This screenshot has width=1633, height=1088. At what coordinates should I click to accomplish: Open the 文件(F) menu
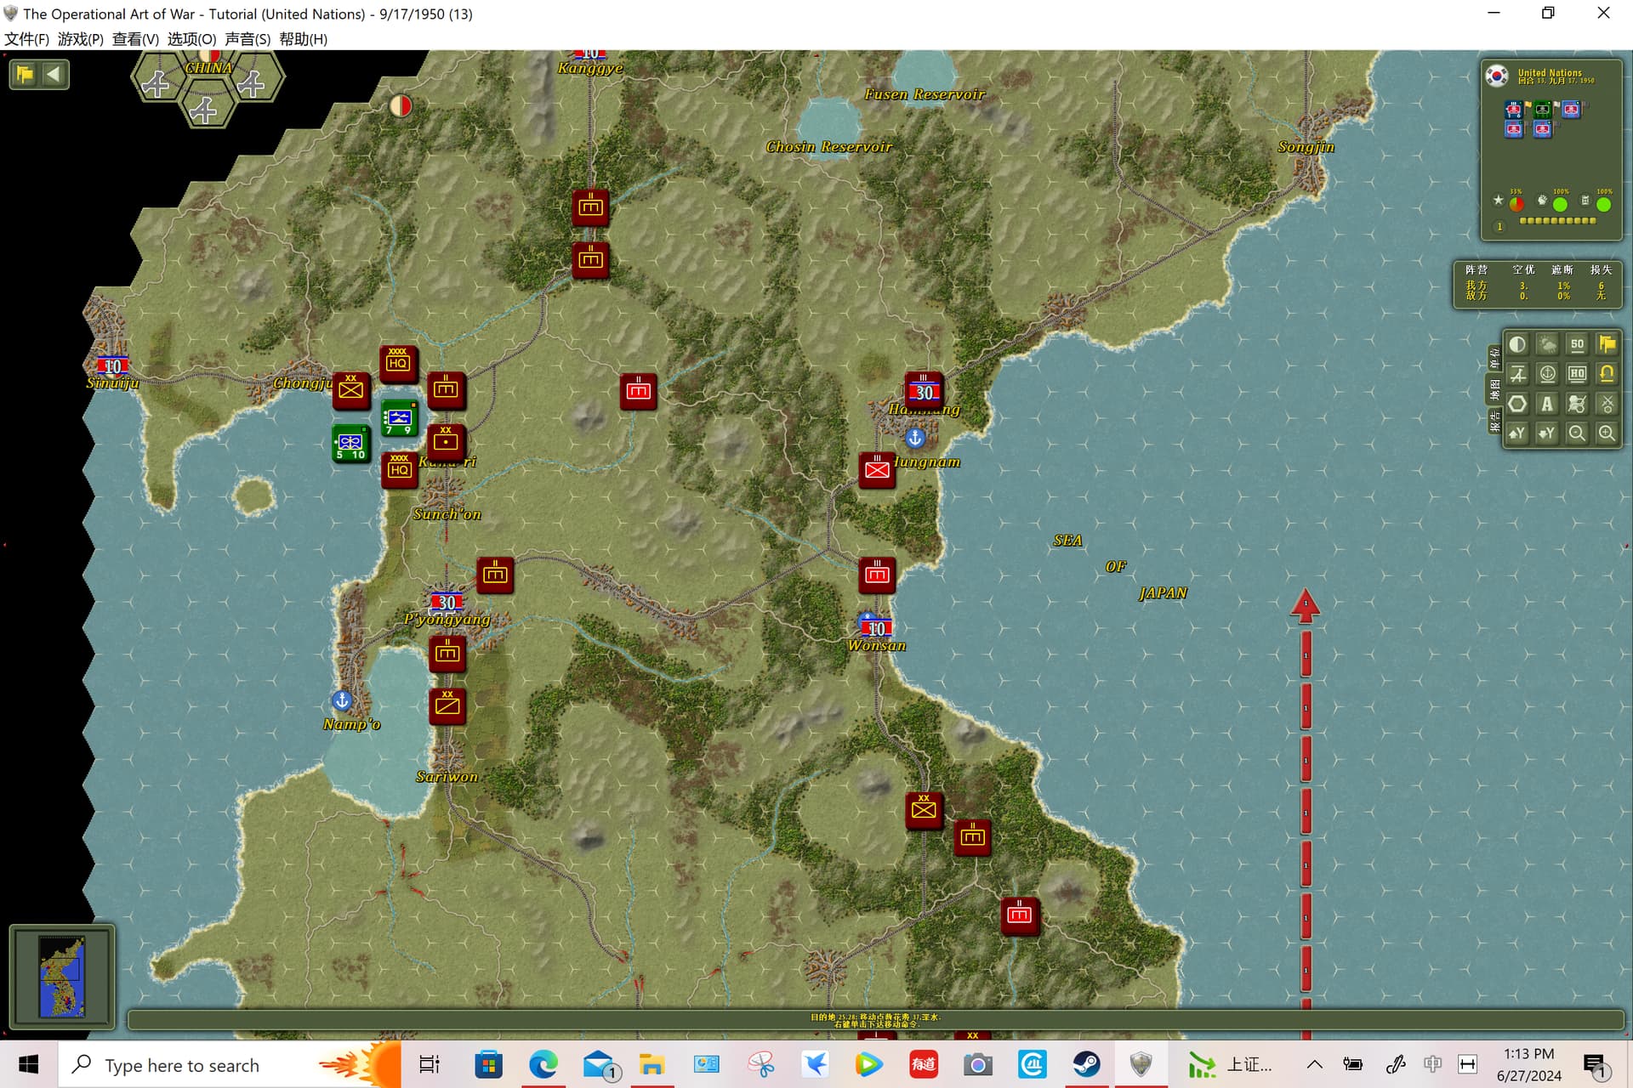27,39
